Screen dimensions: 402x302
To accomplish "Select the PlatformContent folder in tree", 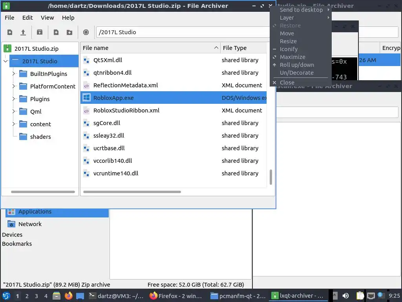I will coord(53,86).
